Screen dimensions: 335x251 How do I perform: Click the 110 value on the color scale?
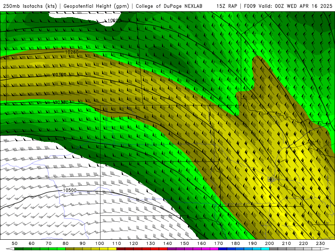coord(117,243)
